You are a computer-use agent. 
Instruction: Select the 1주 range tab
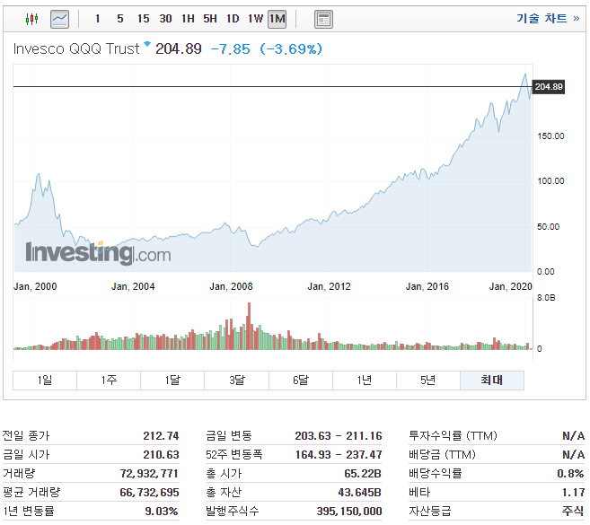coord(109,381)
